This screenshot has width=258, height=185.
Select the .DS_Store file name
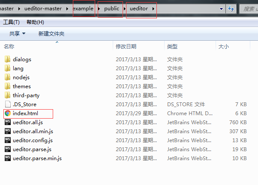tap(24, 104)
